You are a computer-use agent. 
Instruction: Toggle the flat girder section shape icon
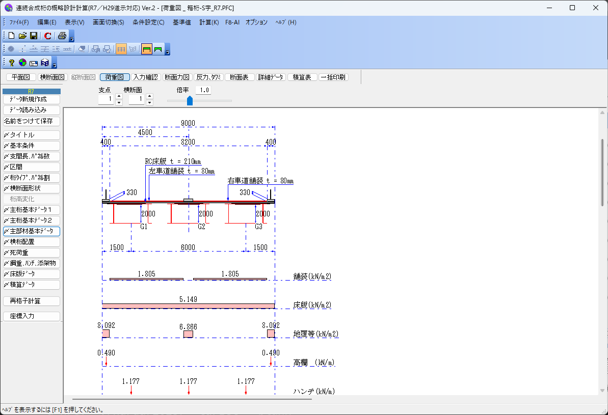(147, 49)
